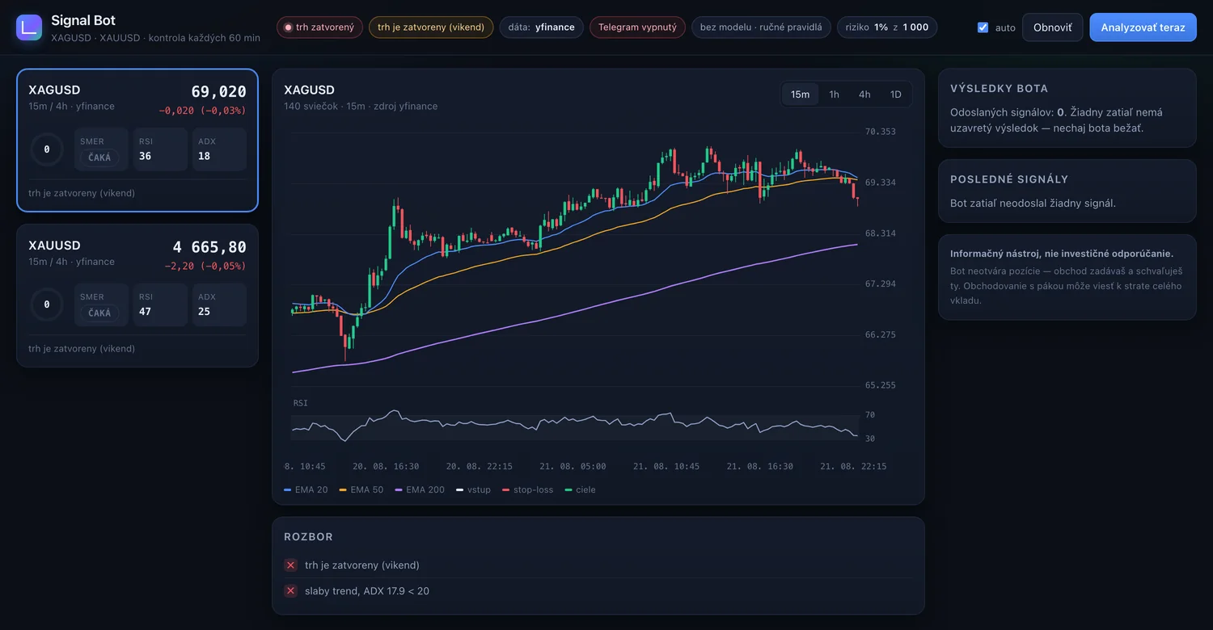1213x630 pixels.
Task: Click the EMA 50 orange legend swatch
Action: (343, 490)
